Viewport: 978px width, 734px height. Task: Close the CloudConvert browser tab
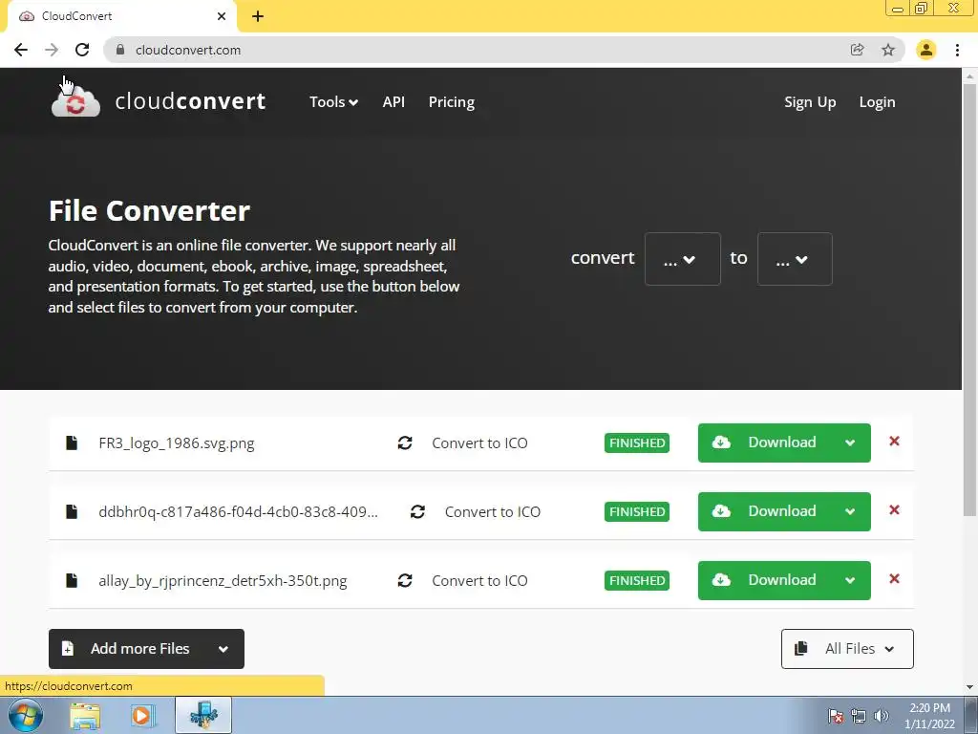coord(222,16)
